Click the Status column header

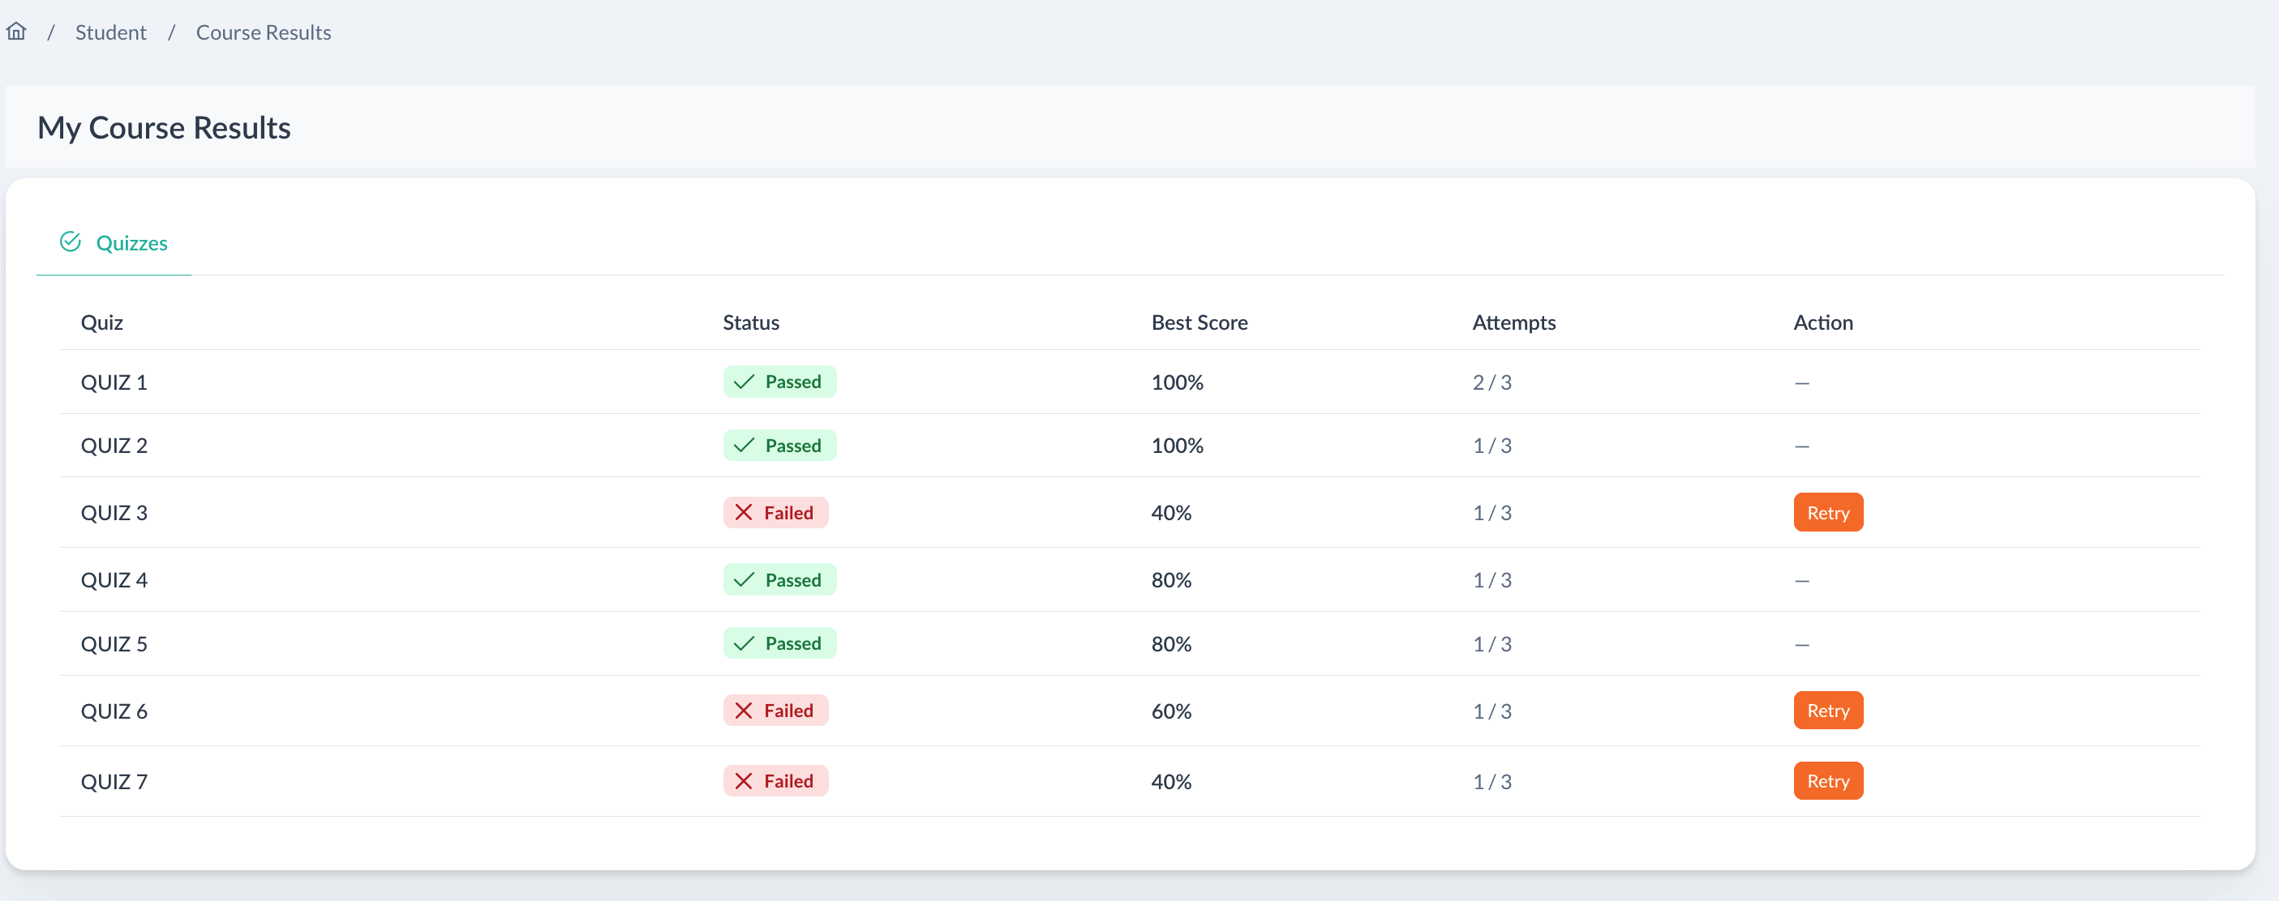click(x=750, y=322)
